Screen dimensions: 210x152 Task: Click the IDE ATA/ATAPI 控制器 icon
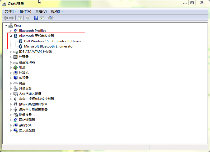pos(16,52)
